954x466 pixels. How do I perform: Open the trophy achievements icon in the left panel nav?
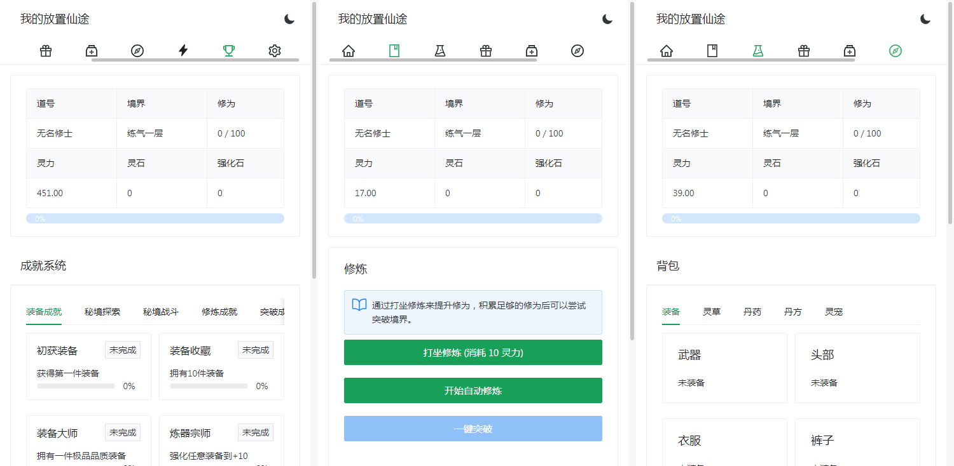coord(228,50)
